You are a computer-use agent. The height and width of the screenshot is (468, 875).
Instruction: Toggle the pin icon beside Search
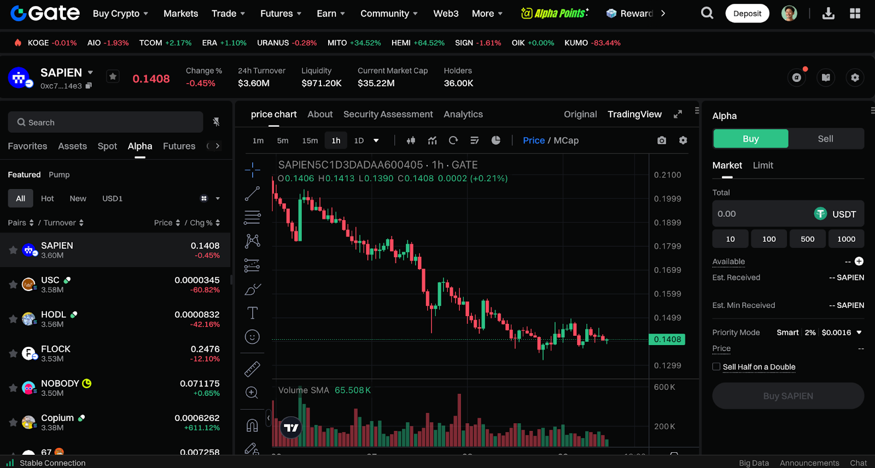(x=217, y=122)
